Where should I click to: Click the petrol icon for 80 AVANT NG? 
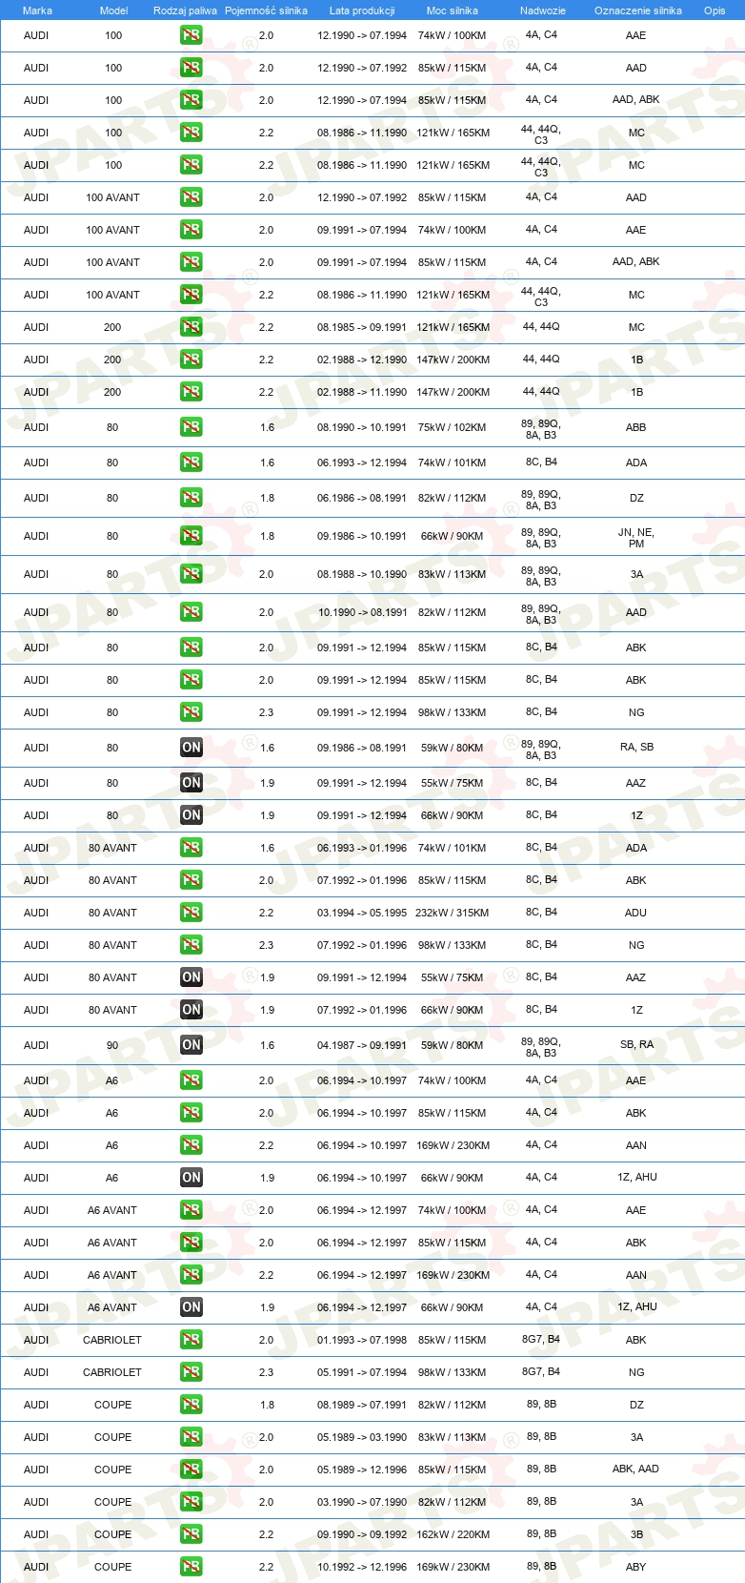point(191,945)
